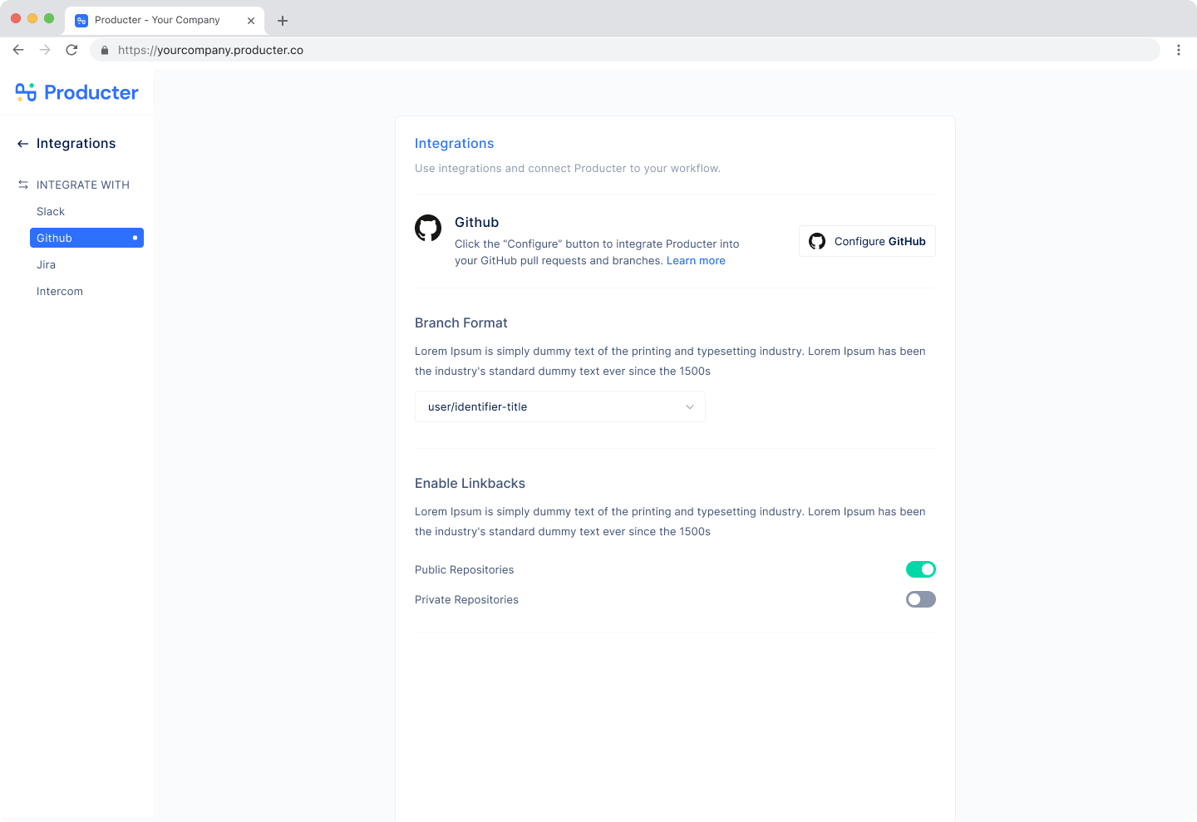Click the Integrate With swap-arrows icon
This screenshot has height=822, width=1197.
[x=23, y=185]
